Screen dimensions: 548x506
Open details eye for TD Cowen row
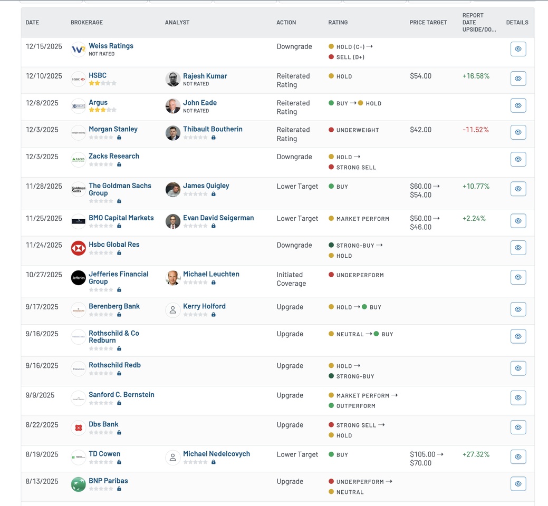[x=518, y=457]
